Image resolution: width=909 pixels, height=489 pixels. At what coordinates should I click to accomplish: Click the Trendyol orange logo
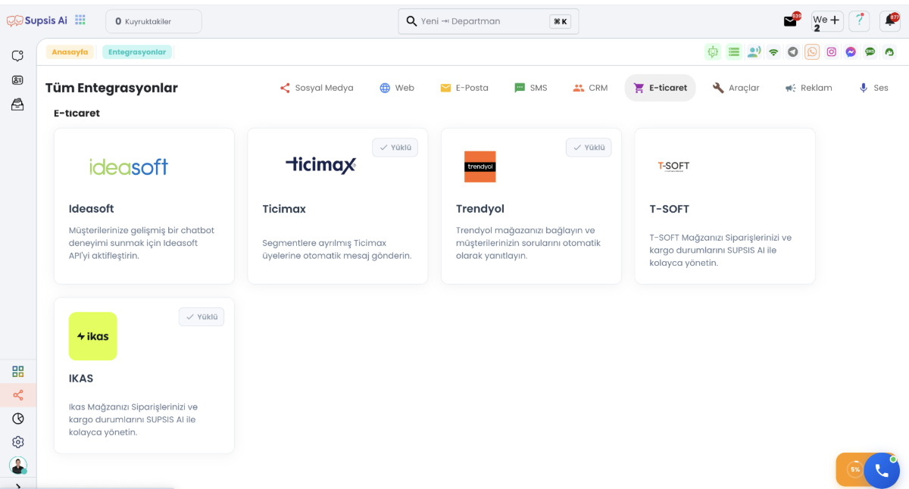point(480,167)
